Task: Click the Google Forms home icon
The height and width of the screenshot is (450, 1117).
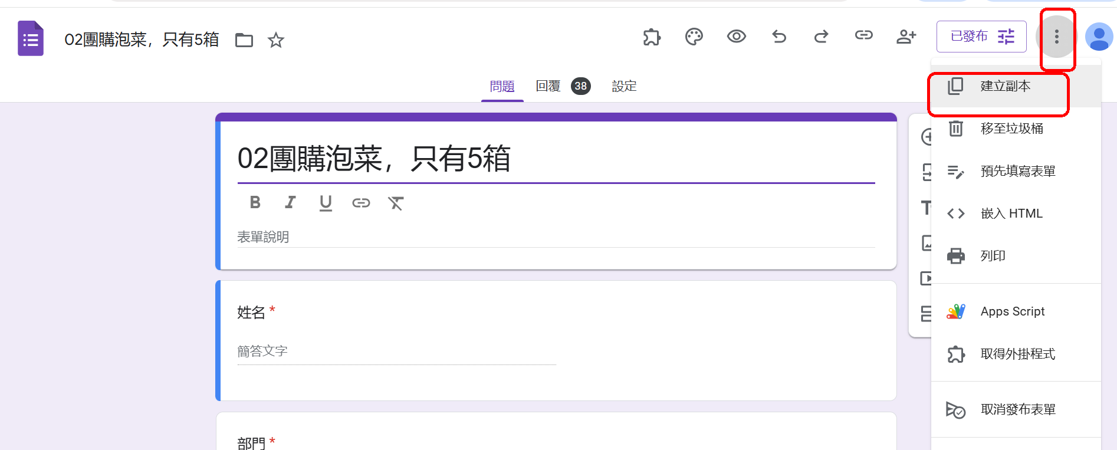Action: point(31,39)
